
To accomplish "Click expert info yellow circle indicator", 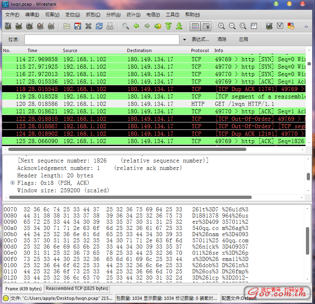I will point(6,298).
